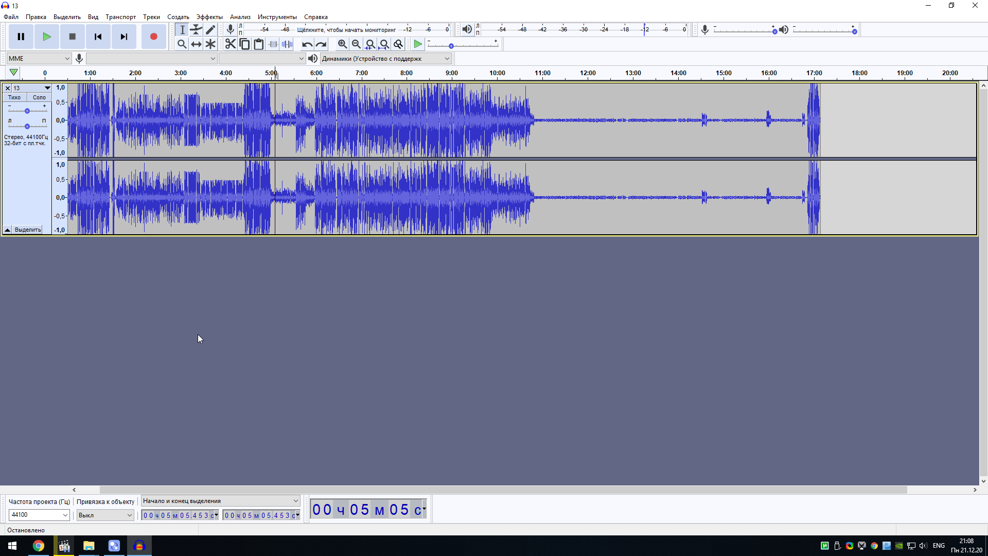Mute the track with the Тихо button

[14, 97]
